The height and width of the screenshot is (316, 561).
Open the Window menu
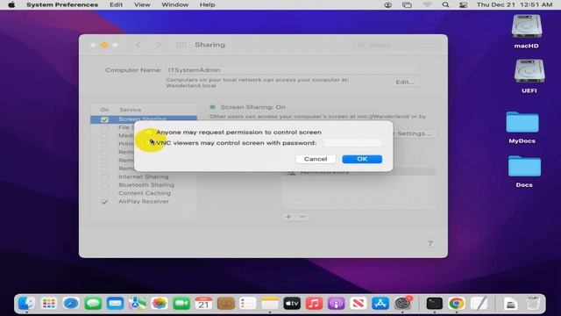pos(175,4)
